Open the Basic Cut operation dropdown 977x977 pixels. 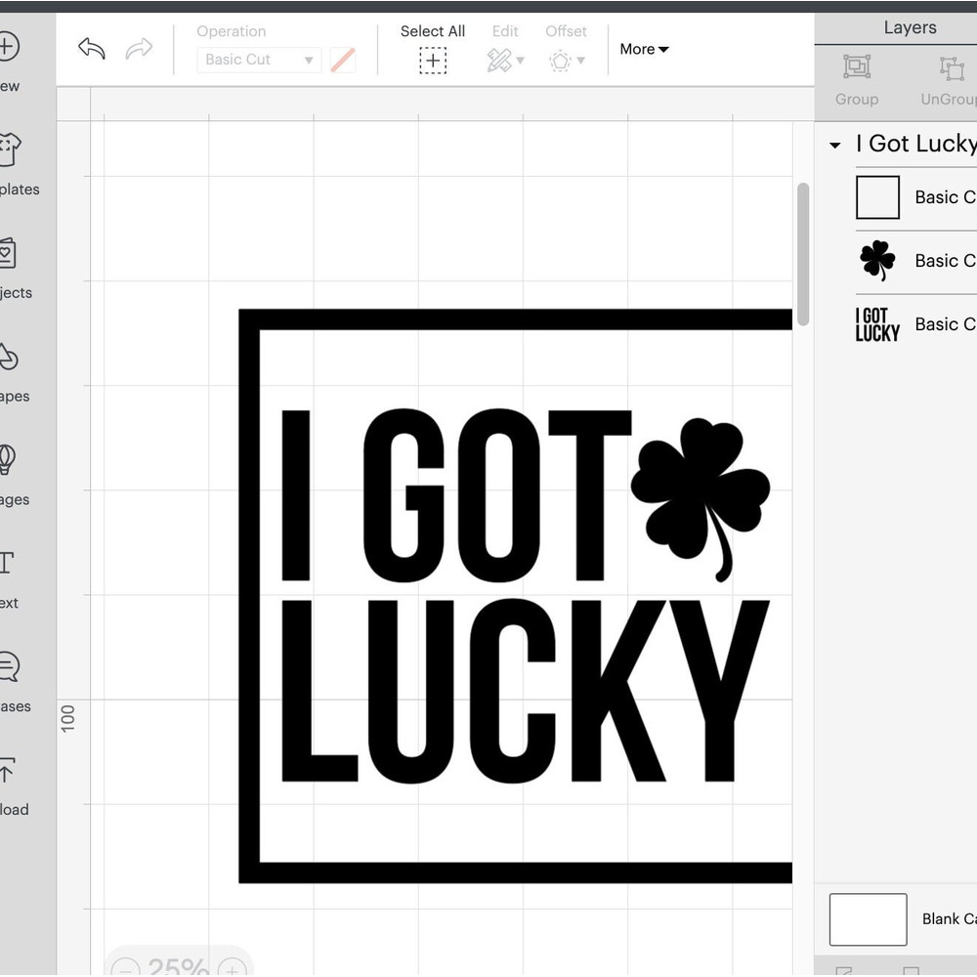[259, 60]
